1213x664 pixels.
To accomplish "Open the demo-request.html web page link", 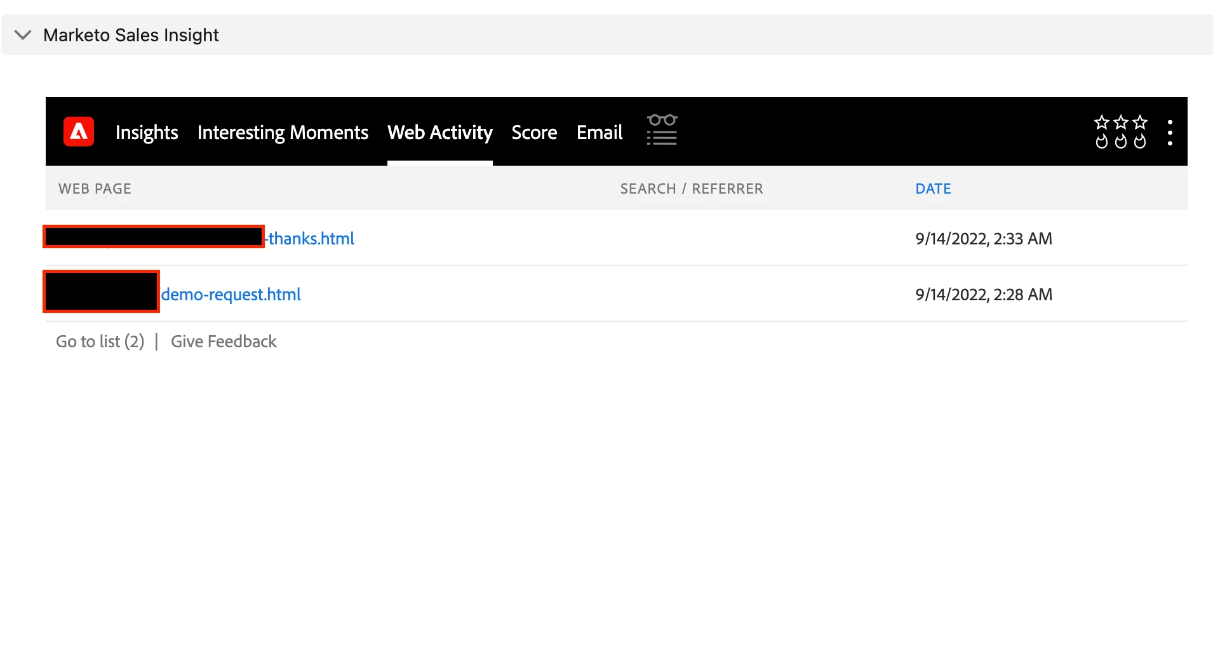I will click(x=231, y=294).
